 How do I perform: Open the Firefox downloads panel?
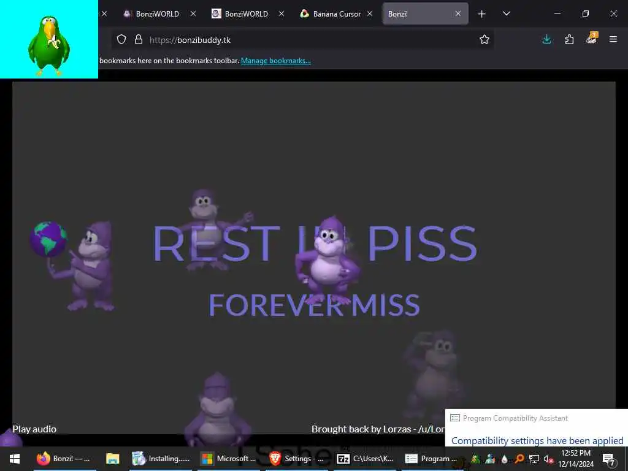546,39
